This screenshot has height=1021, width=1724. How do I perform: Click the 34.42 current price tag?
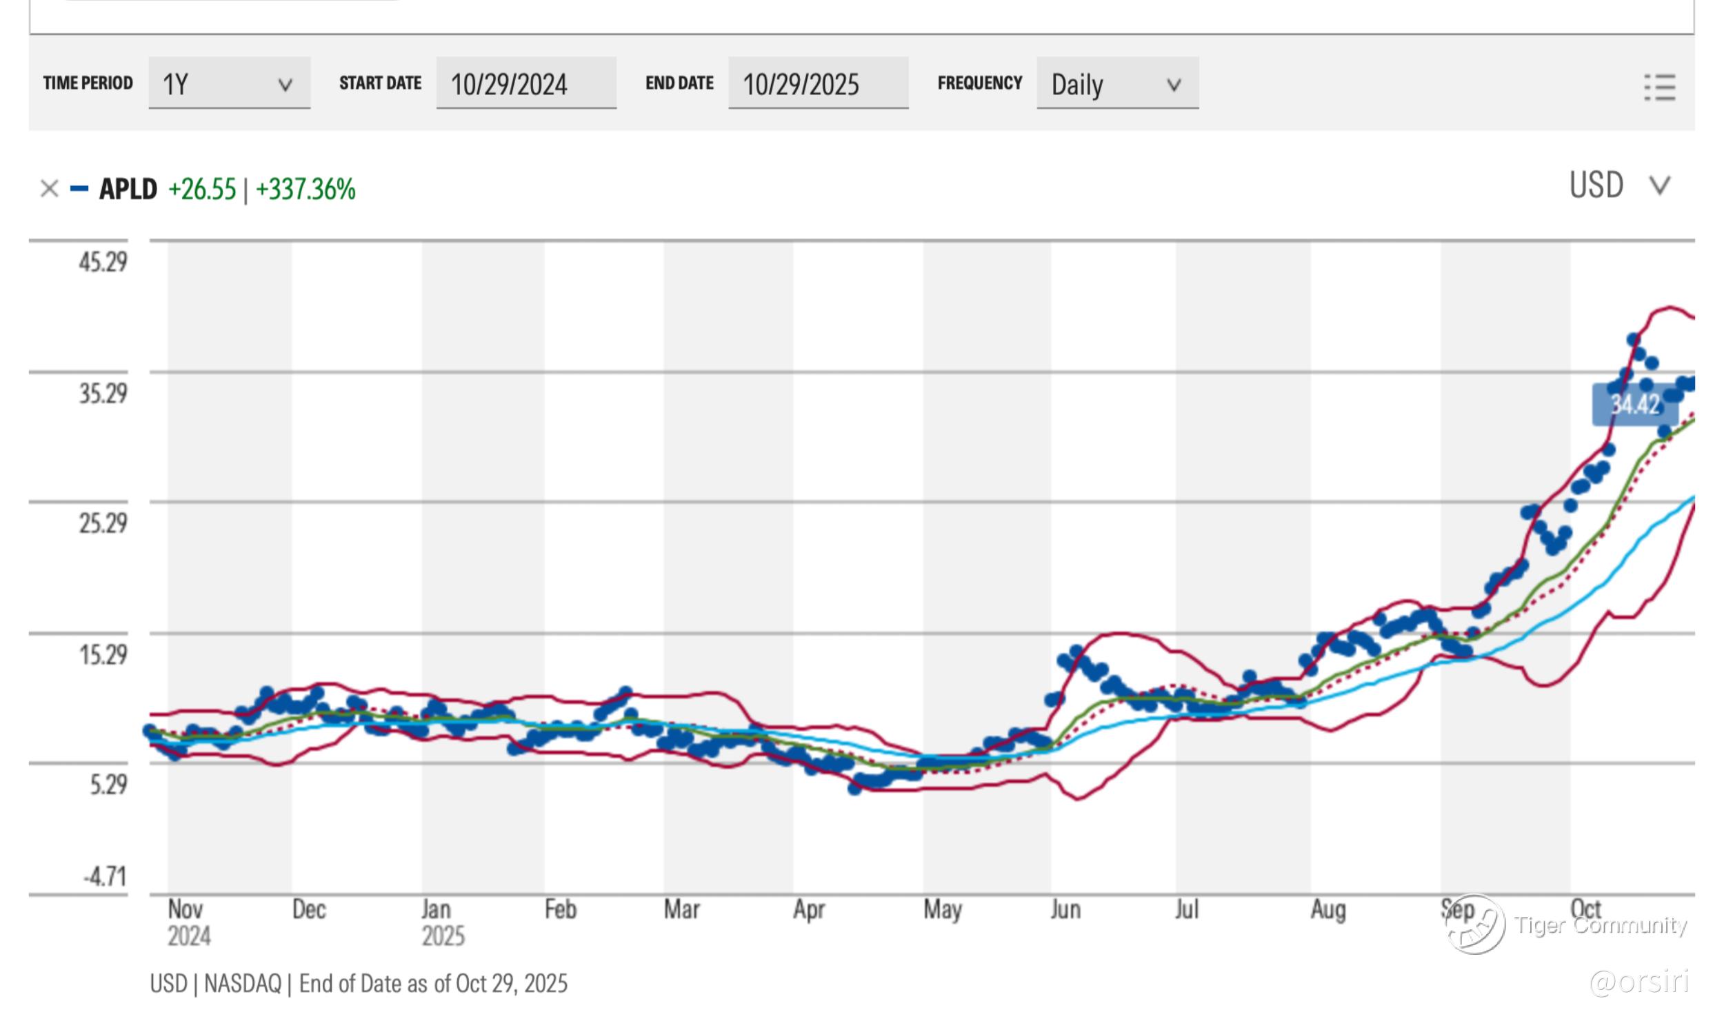[x=1634, y=405]
